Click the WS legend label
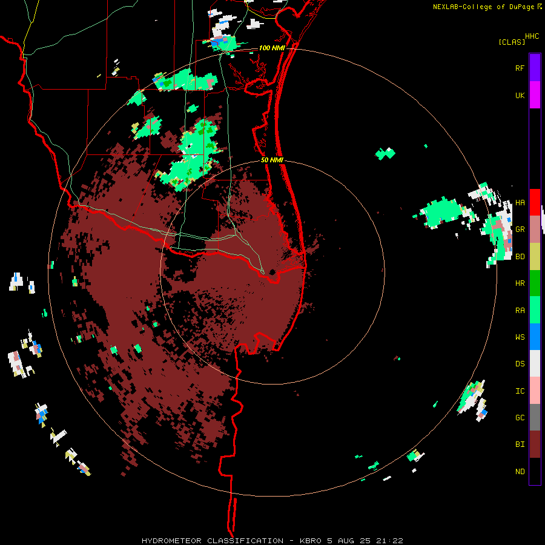The image size is (545, 545). tap(520, 337)
